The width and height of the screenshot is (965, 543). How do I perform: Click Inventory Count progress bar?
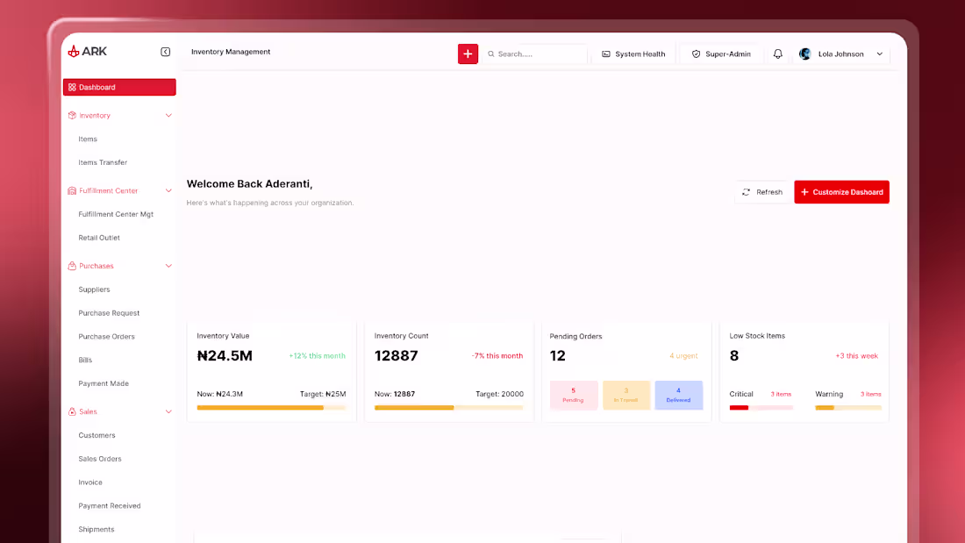pos(448,408)
